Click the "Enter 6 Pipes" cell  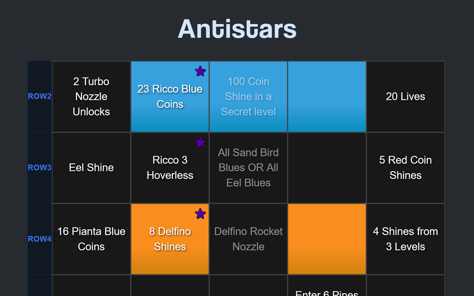[x=327, y=290]
